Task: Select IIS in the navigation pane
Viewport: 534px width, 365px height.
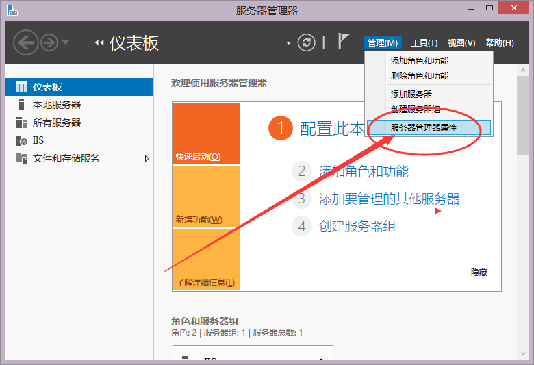Action: point(79,140)
